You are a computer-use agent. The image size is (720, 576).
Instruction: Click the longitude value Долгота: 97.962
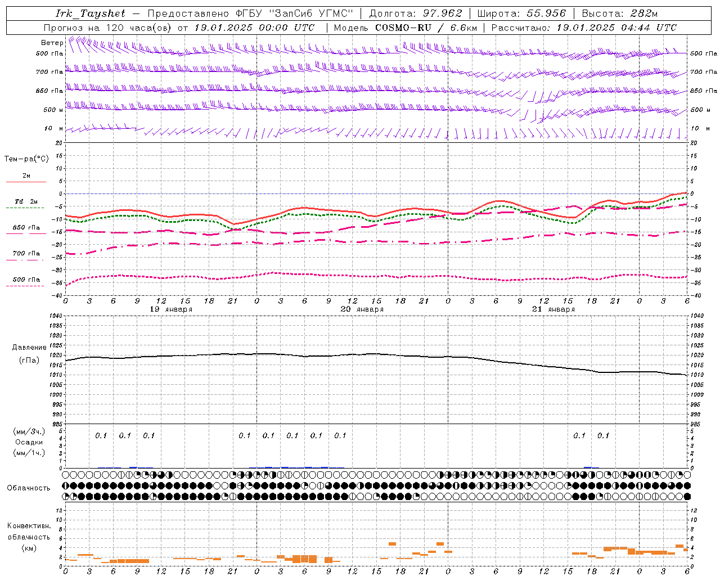point(415,13)
